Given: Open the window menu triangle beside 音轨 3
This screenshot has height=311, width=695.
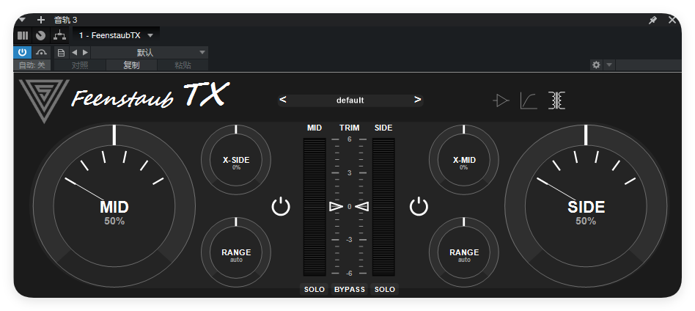Looking at the screenshot, I should [x=23, y=20].
